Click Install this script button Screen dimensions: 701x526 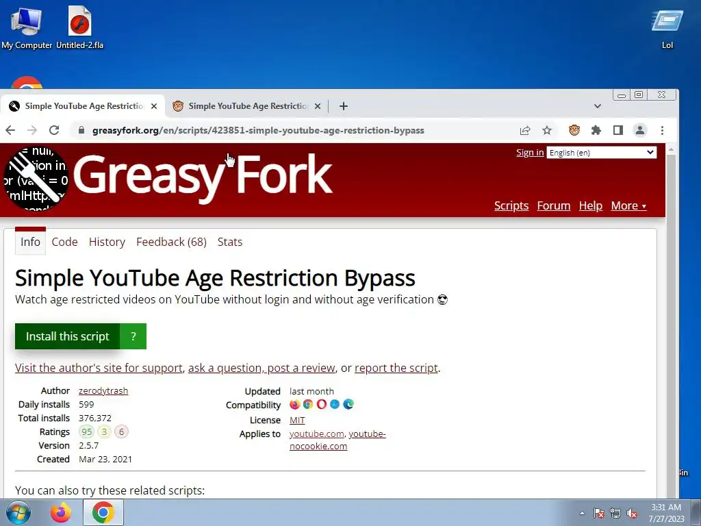pyautogui.click(x=68, y=336)
